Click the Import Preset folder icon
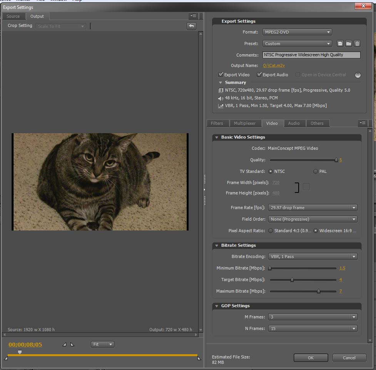This screenshot has height=370, width=376. (348, 44)
